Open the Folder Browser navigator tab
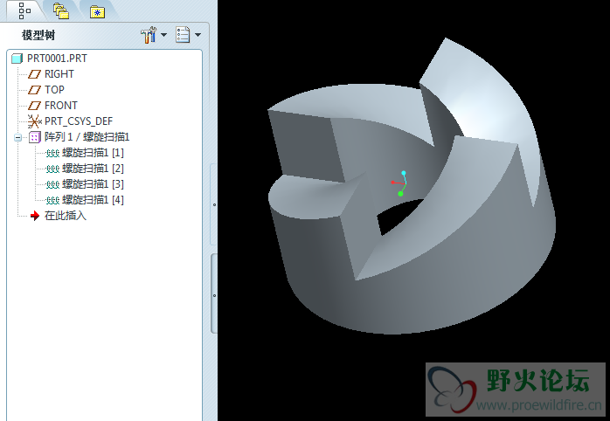 click(61, 11)
